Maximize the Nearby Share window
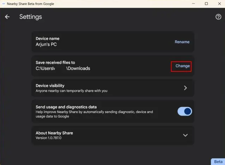 coord(207,4)
